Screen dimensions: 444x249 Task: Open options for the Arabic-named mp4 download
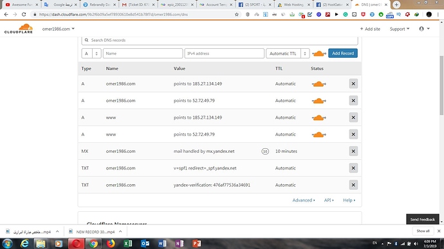pos(57,232)
